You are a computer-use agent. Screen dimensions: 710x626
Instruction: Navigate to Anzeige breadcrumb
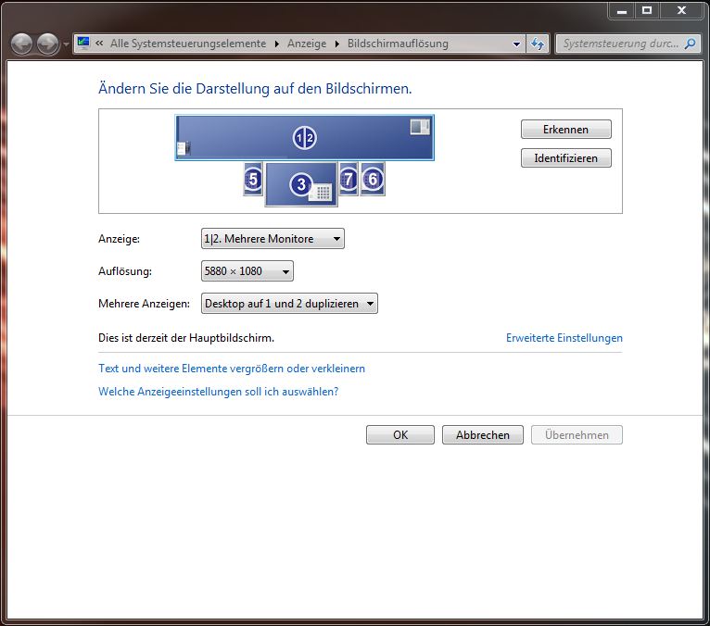tap(307, 44)
